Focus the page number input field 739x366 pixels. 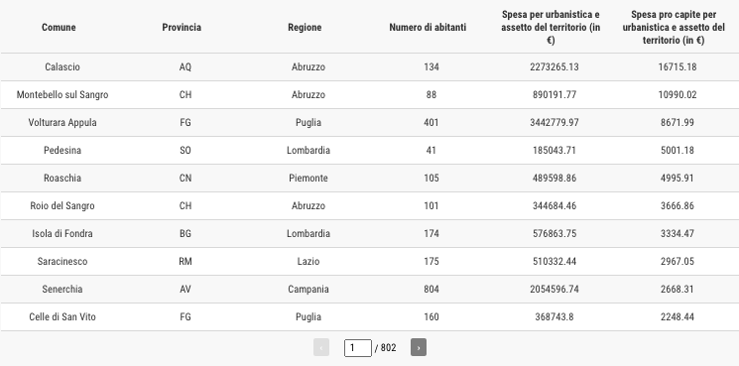click(x=358, y=348)
